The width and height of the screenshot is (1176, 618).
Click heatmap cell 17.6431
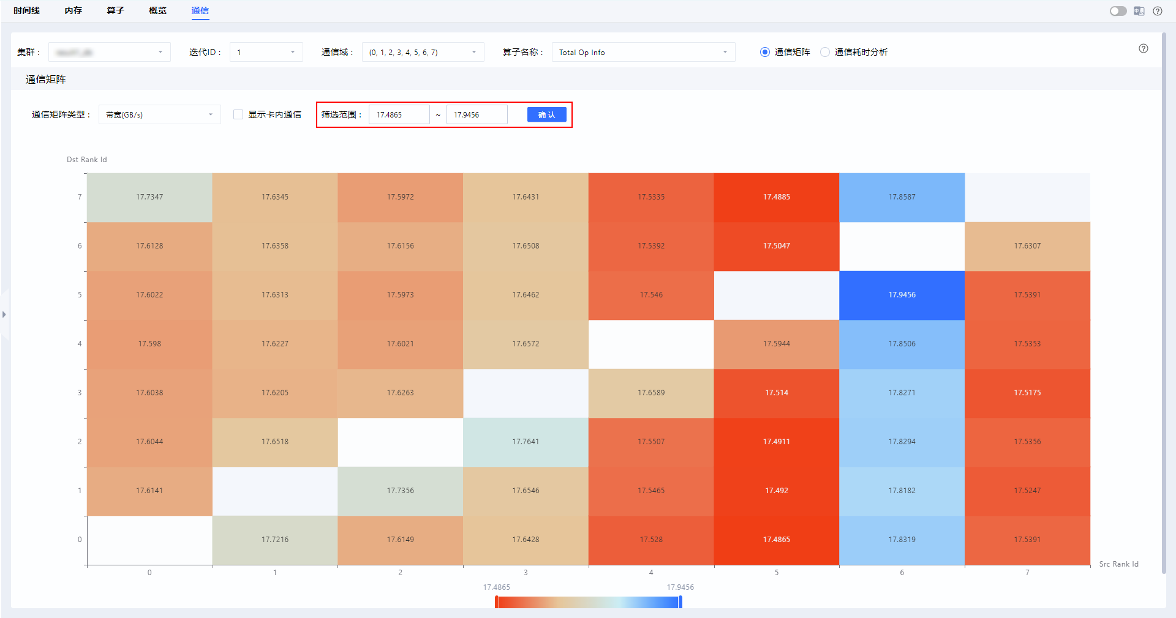(x=526, y=197)
